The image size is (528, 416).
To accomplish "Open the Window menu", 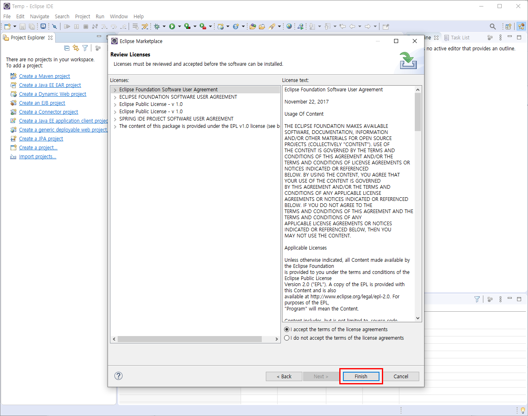I will (119, 16).
